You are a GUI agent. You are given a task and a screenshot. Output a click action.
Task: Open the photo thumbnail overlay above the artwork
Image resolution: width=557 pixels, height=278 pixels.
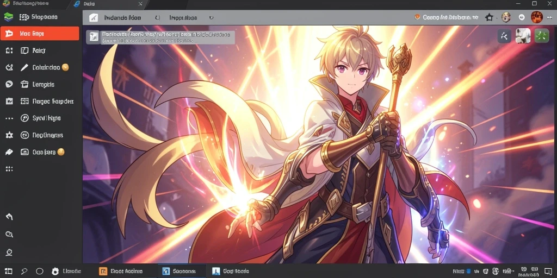click(x=523, y=36)
